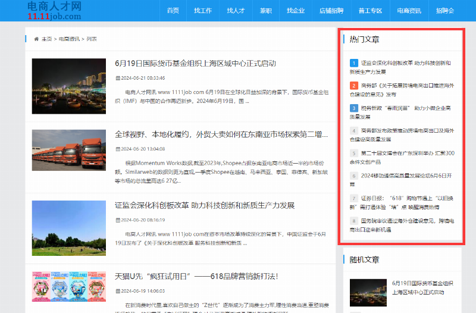Open hot article 税务新政“春雨润苗”
This screenshot has width=476, height=313.
(400, 112)
